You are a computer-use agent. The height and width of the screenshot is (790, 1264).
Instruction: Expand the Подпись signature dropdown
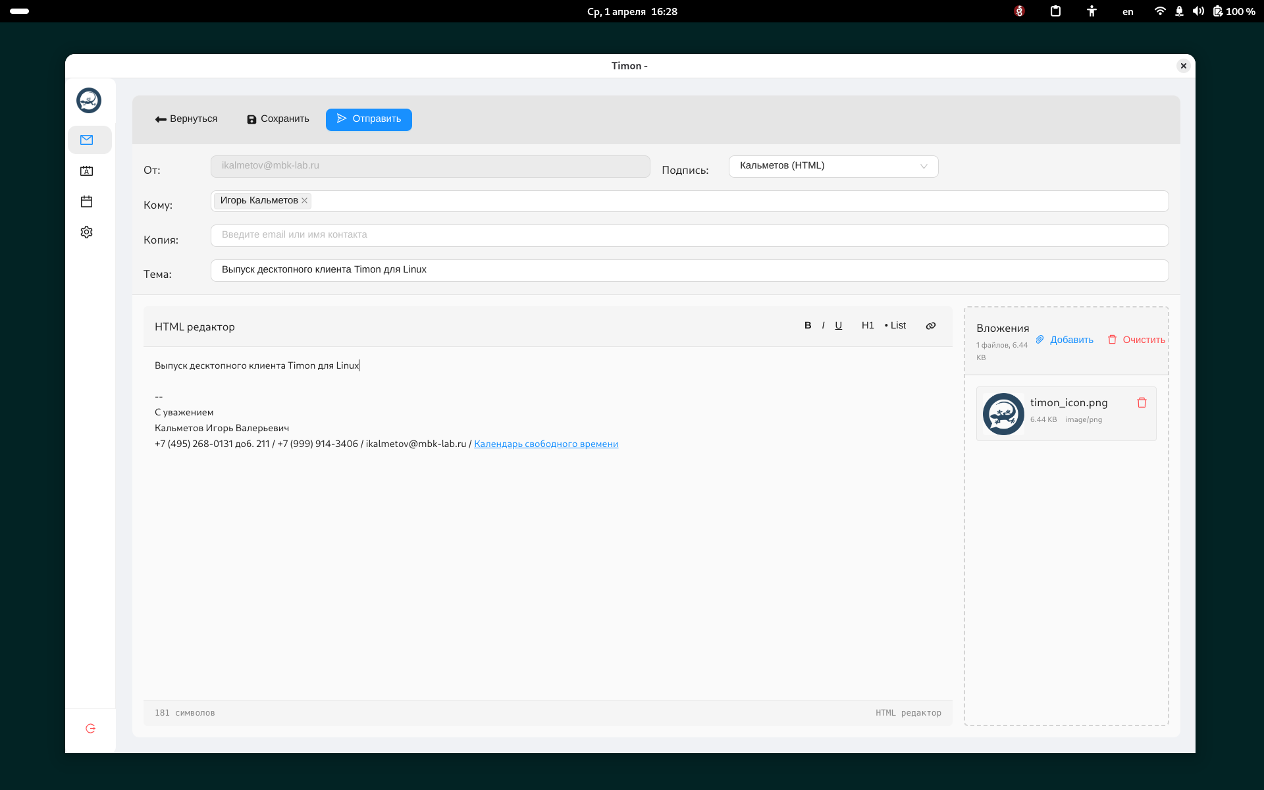pos(833,166)
